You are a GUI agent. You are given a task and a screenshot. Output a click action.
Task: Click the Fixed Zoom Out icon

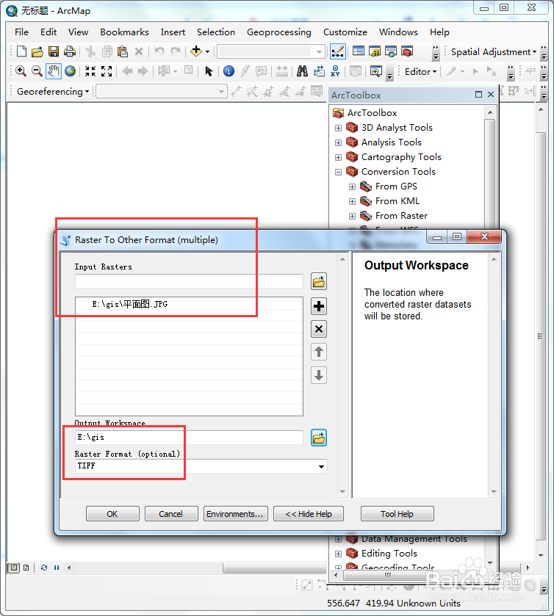click(107, 71)
